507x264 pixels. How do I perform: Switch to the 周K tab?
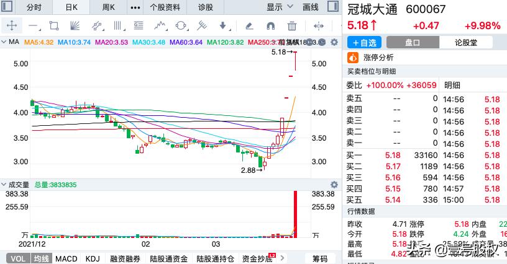click(109, 7)
